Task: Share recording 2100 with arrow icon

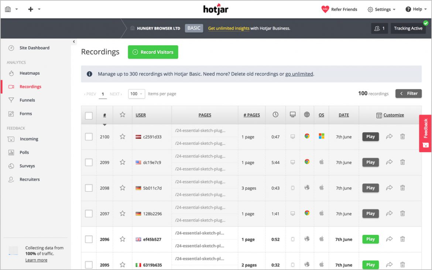Action: pos(389,136)
